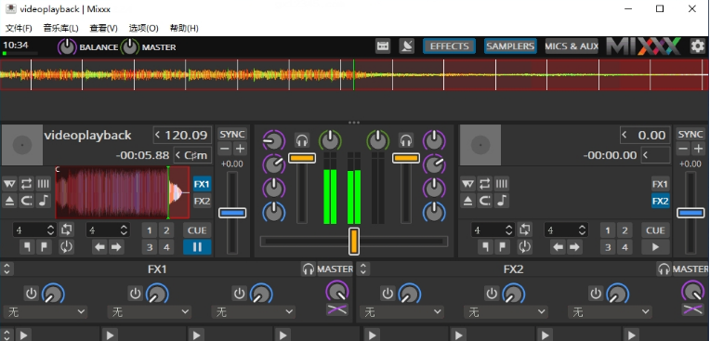This screenshot has height=341, width=710.
Task: Open the 音乐库(L) menu
Action: 60,28
